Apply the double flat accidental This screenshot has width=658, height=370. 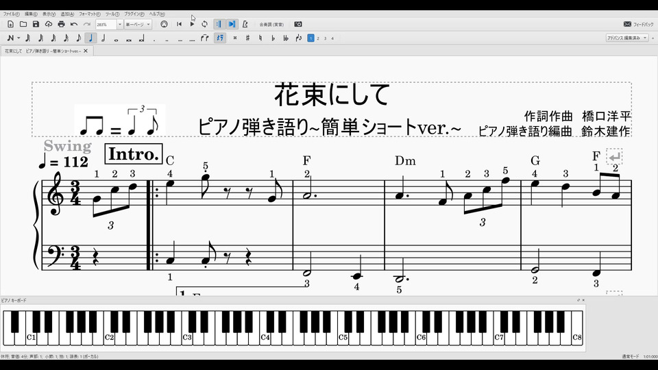pos(286,38)
